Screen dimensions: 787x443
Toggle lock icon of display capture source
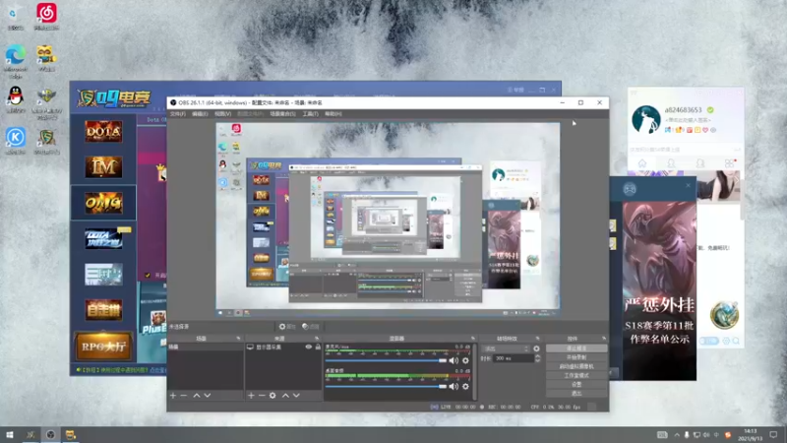coord(318,348)
